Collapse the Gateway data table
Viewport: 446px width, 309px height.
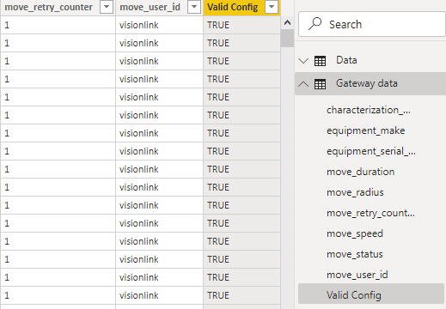[303, 84]
